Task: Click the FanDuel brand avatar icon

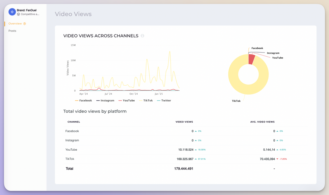Action: pyautogui.click(x=12, y=11)
